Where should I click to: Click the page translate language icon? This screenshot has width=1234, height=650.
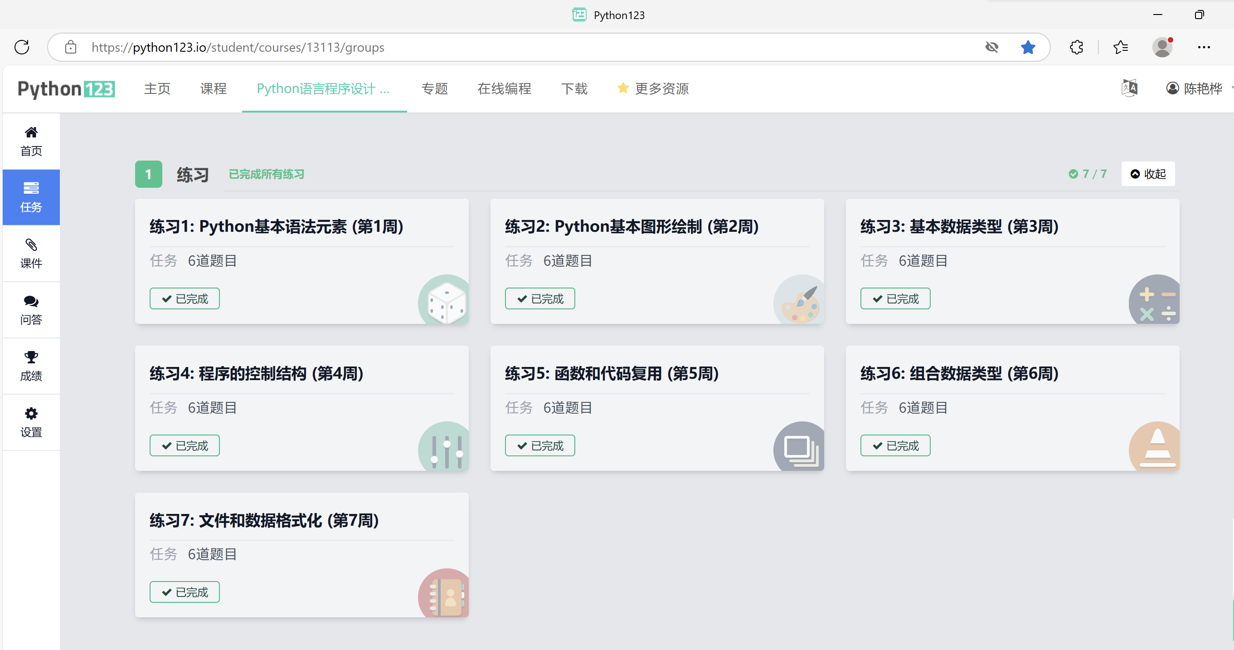click(1129, 88)
